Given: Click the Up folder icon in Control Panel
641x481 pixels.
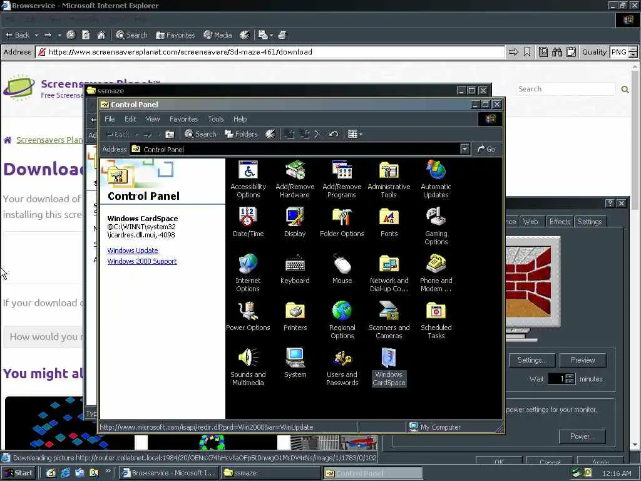Looking at the screenshot, I should [x=170, y=134].
